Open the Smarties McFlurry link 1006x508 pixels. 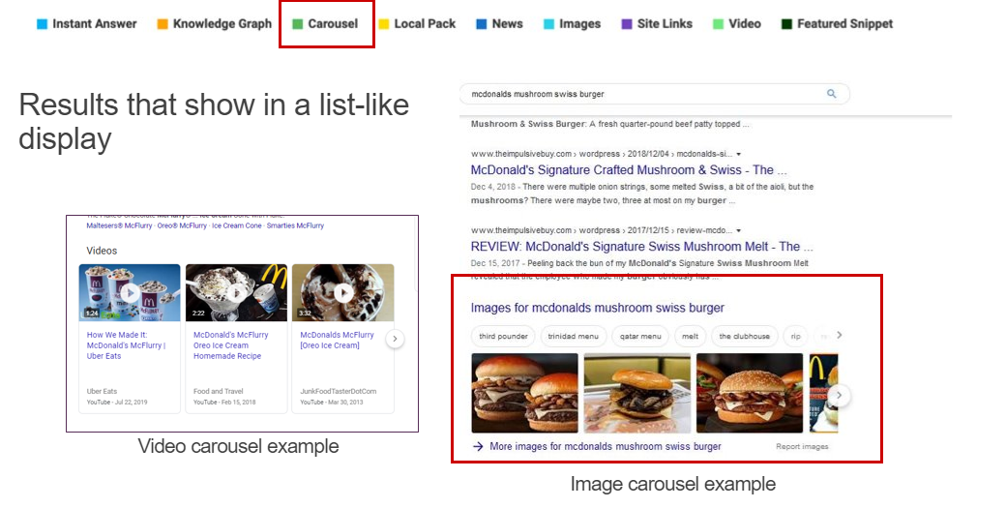(295, 225)
